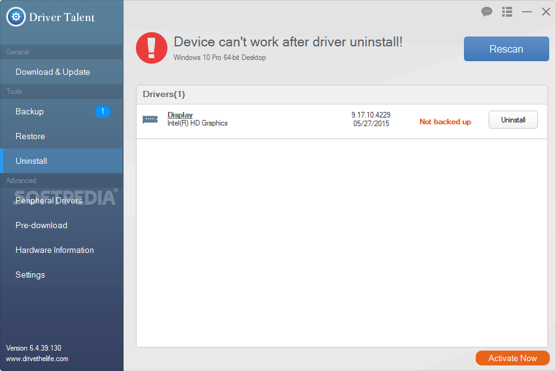Open the Pre-download page
The height and width of the screenshot is (371, 556).
tap(62, 226)
